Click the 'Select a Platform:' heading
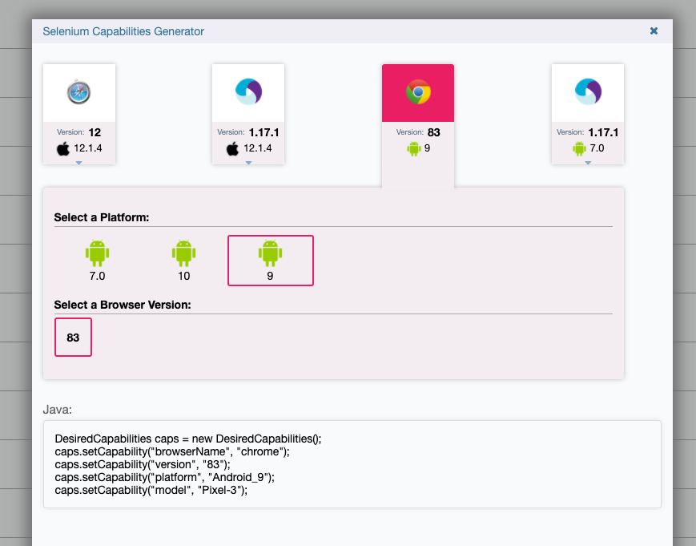696x546 pixels. (x=102, y=217)
